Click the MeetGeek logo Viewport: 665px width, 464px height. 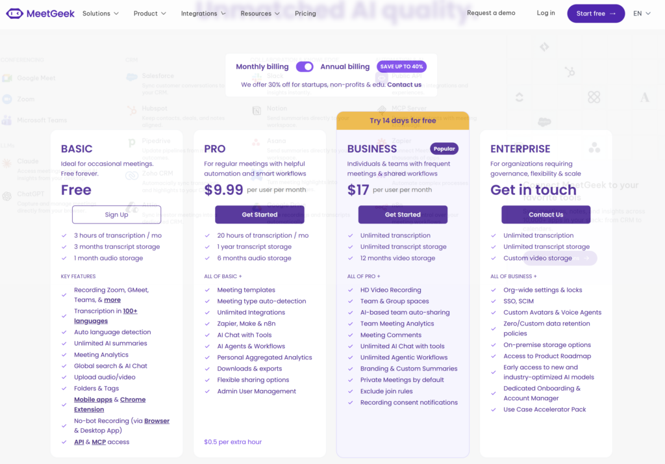click(x=40, y=14)
